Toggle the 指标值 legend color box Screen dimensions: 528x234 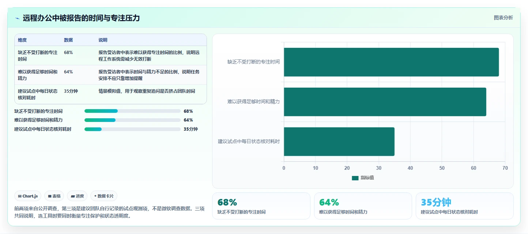tap(355, 178)
